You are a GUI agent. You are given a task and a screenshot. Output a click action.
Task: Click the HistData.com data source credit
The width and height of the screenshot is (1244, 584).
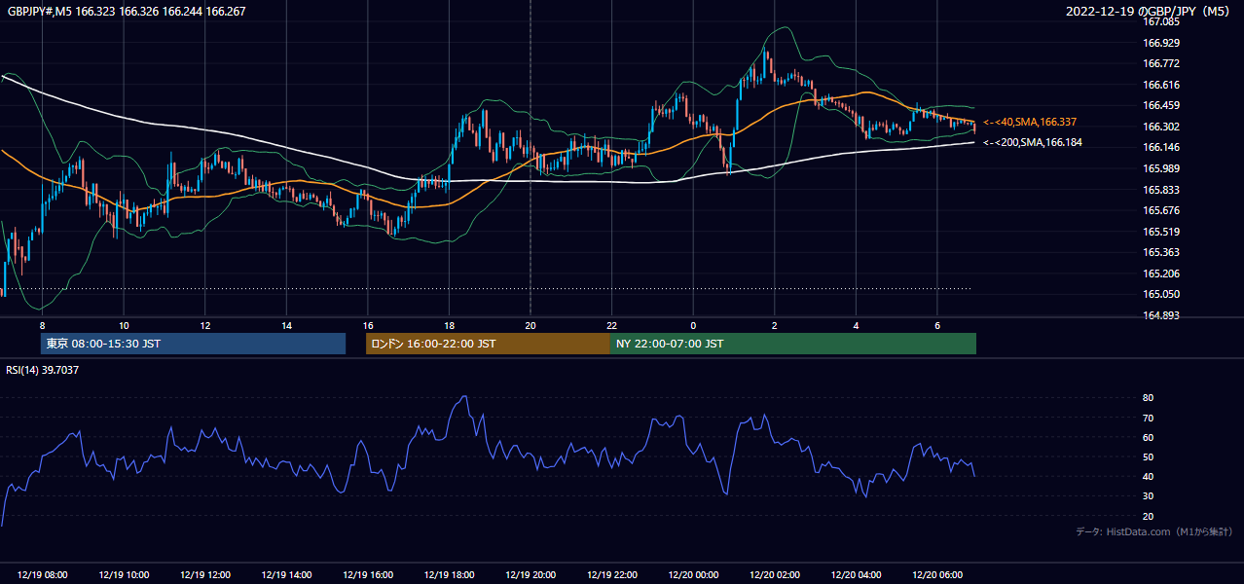pos(1154,531)
